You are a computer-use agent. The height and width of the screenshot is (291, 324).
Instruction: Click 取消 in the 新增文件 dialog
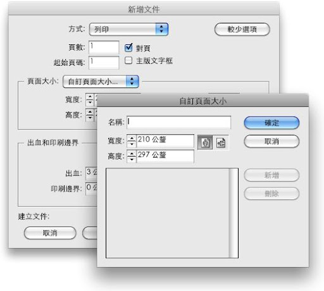pyautogui.click(x=50, y=233)
